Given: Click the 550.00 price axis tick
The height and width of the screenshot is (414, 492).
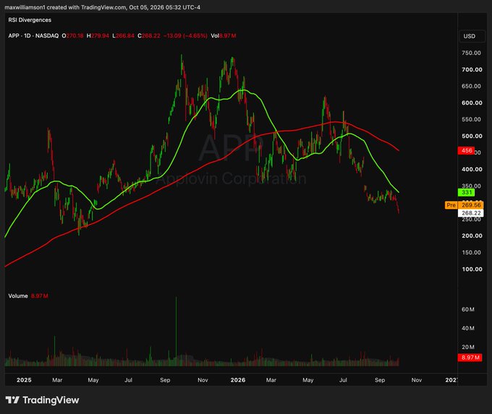Looking at the screenshot, I should [x=471, y=119].
